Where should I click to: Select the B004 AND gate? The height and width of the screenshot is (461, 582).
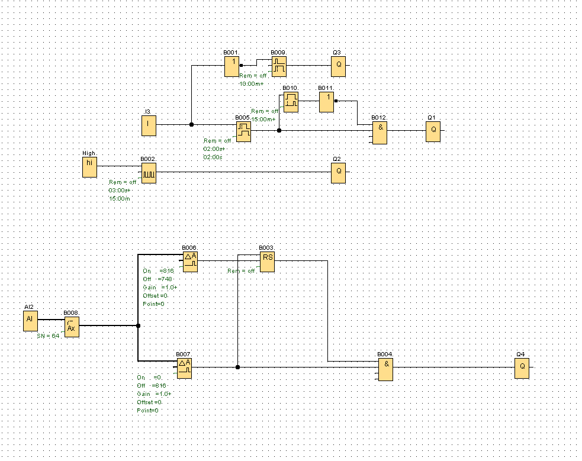point(385,369)
